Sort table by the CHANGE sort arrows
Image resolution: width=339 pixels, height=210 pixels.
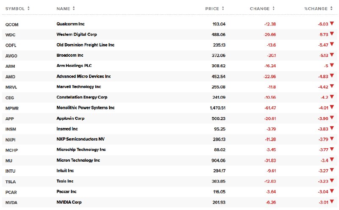(273, 8)
